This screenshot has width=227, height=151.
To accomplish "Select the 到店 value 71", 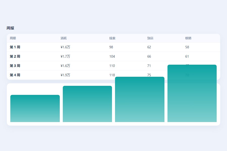I will 149,66.
